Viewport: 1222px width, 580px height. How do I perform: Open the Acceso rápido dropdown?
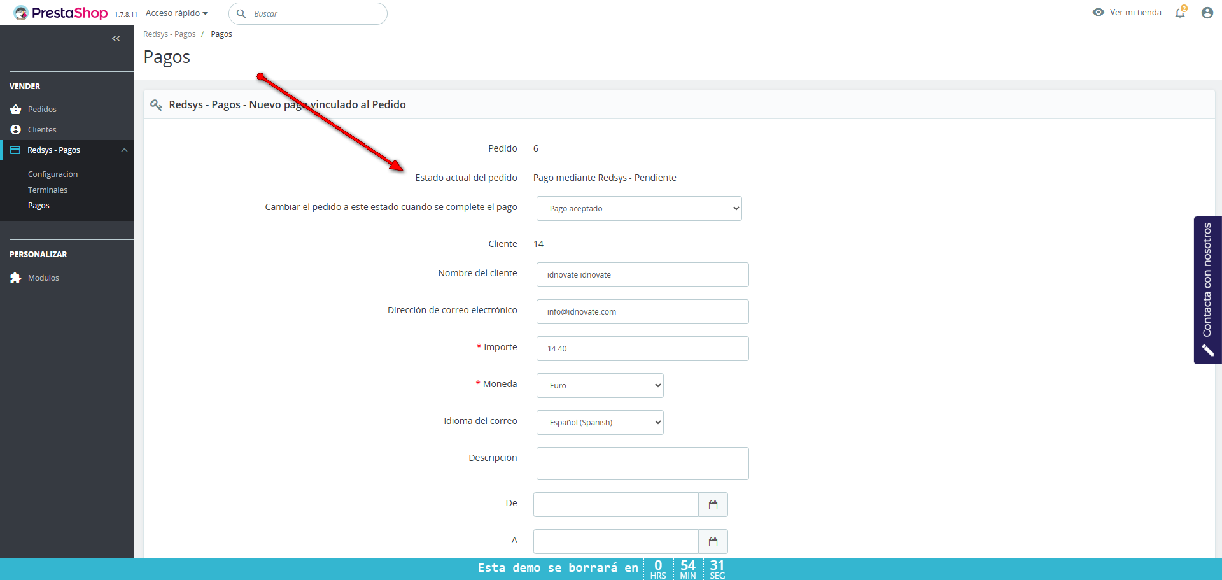tap(177, 13)
